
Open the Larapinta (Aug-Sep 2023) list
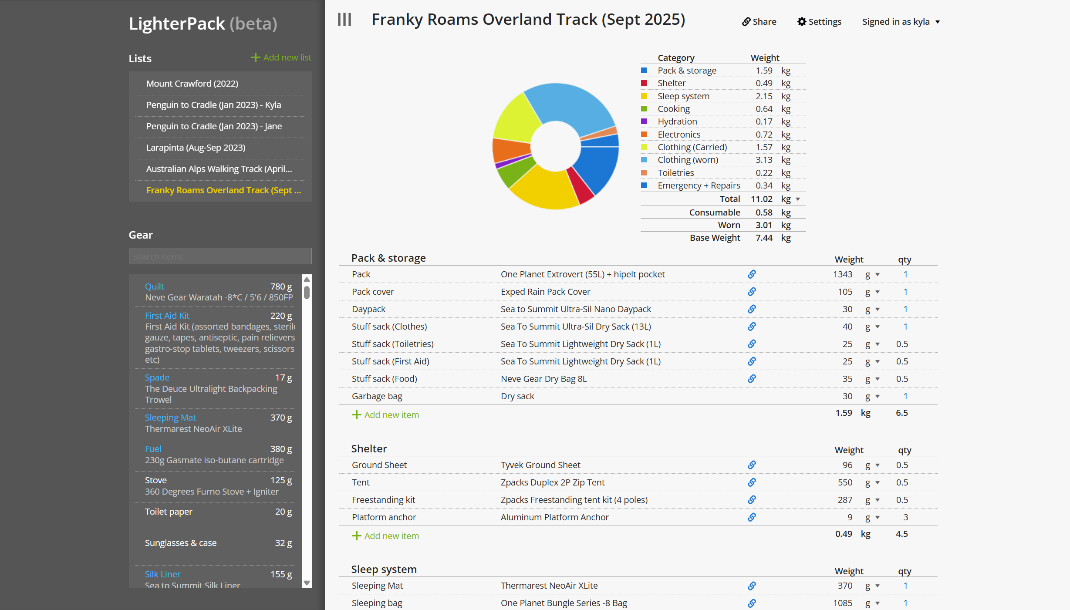pyautogui.click(x=196, y=148)
